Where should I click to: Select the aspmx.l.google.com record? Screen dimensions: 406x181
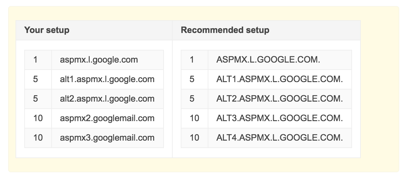pyautogui.click(x=99, y=60)
